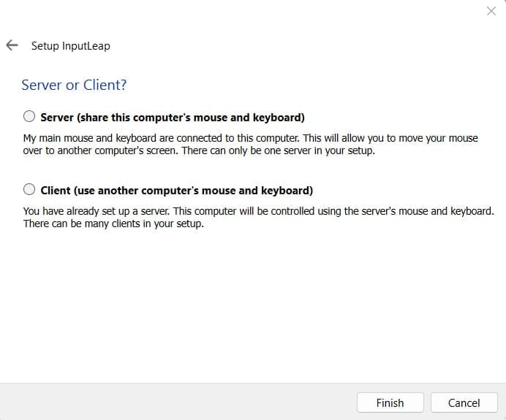Click the empty gray footer bar left of Finish
Screen dimensions: 506x420
pos(175,402)
